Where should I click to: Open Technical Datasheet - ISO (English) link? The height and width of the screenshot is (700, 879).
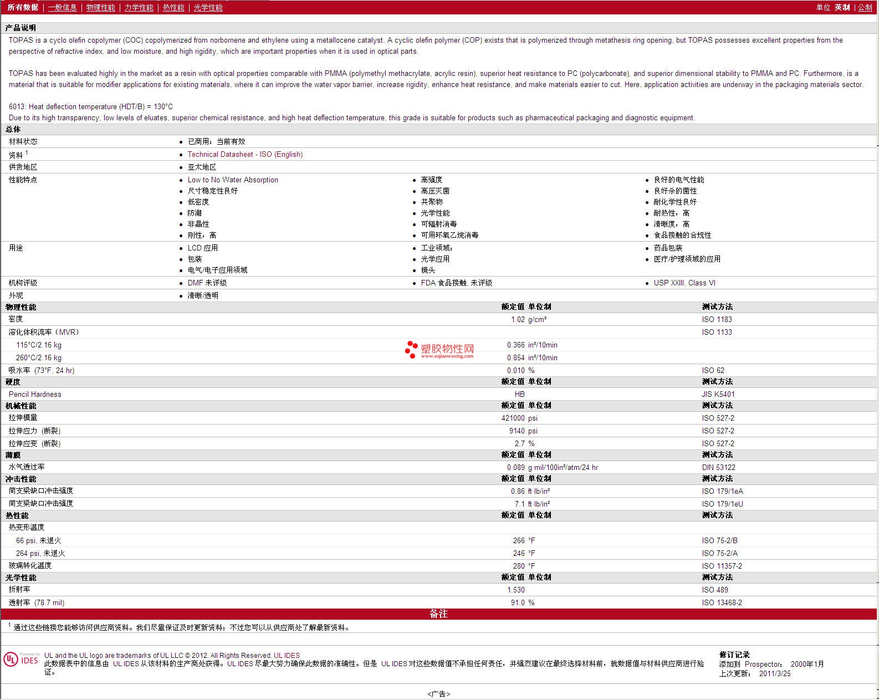245,154
